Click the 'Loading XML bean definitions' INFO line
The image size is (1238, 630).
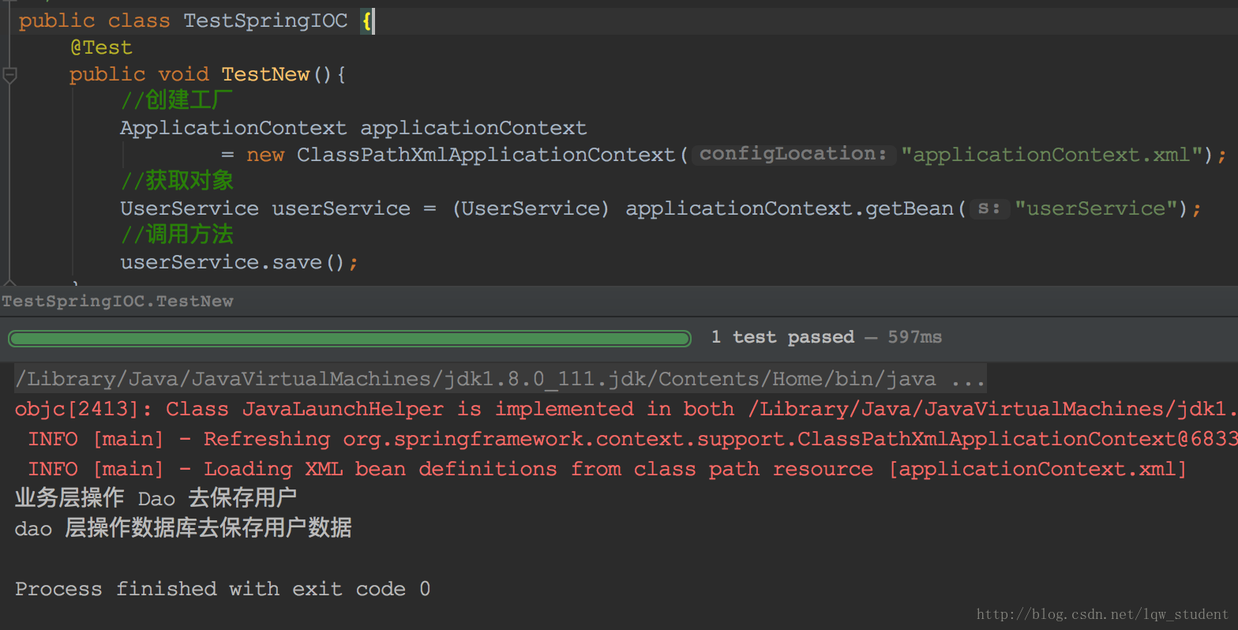607,469
